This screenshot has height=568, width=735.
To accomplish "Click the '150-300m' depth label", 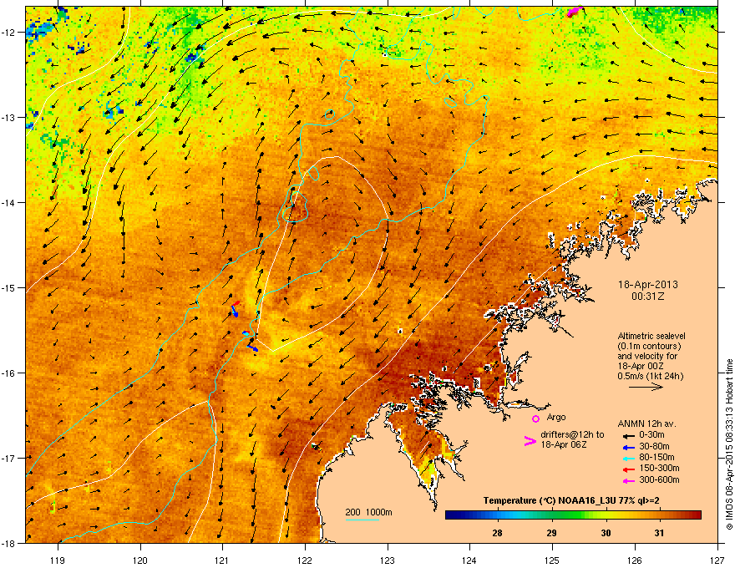I will click(659, 468).
